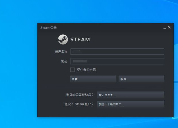Click the 登录 login button
This screenshot has height=128, width=178.
[93, 79]
